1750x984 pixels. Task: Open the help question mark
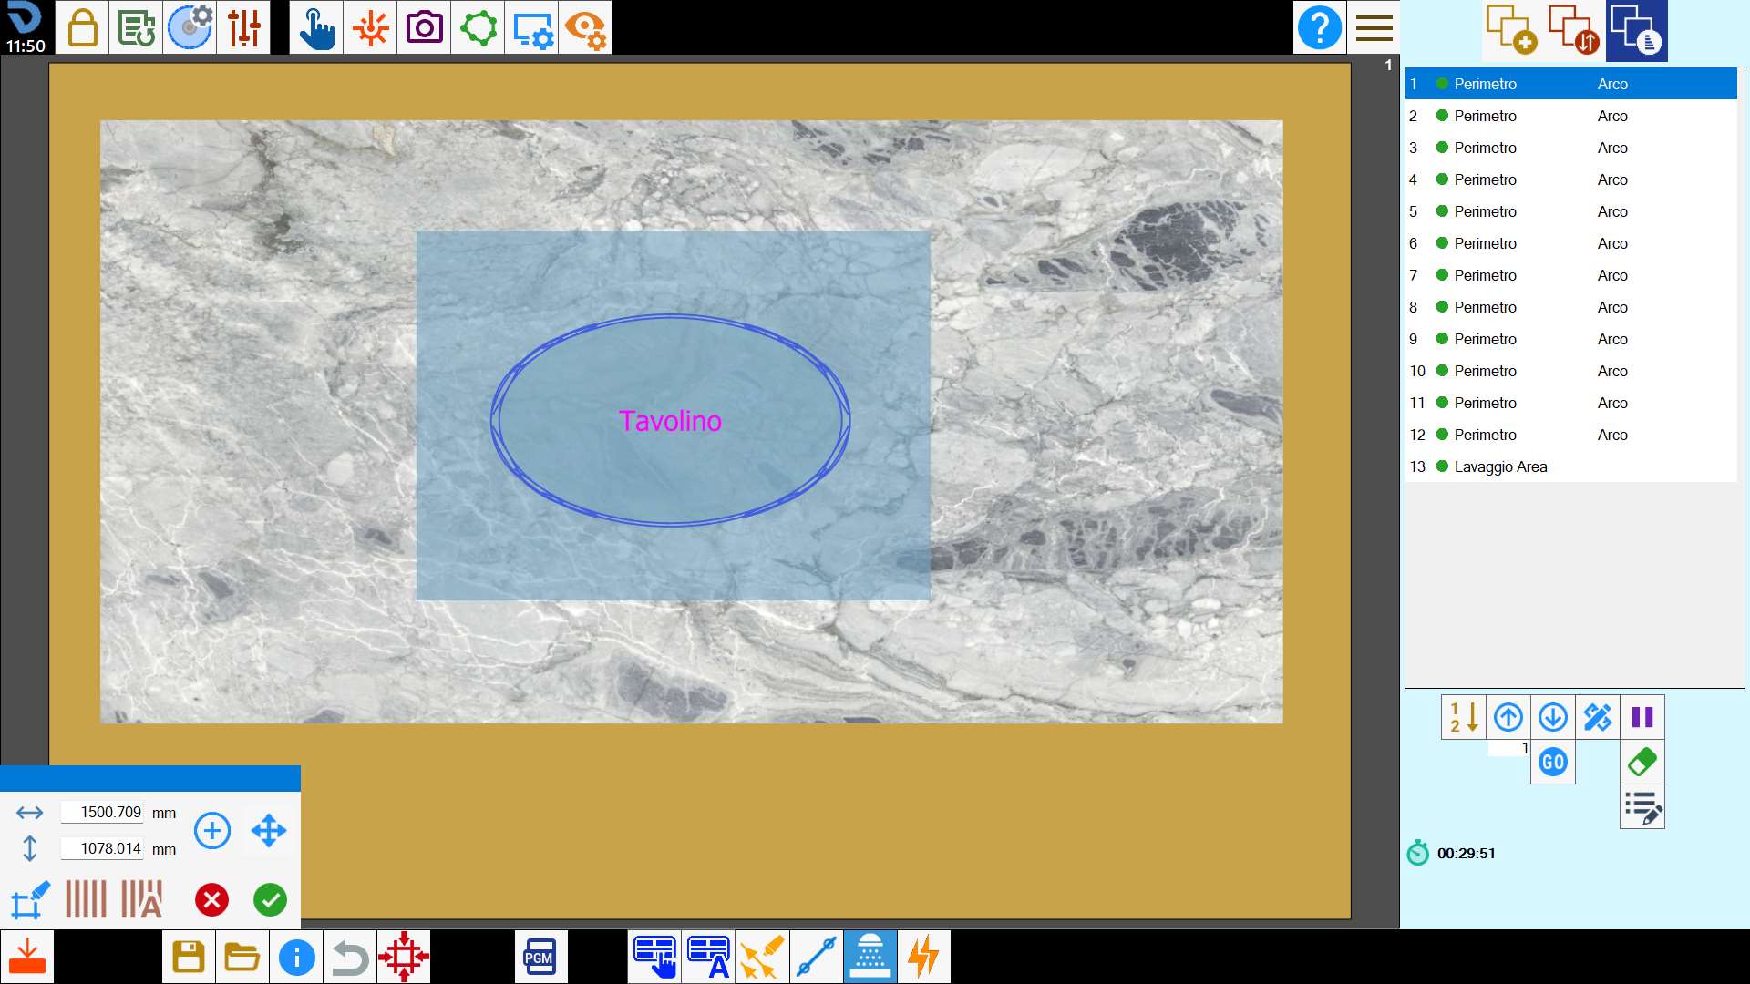tap(1319, 27)
